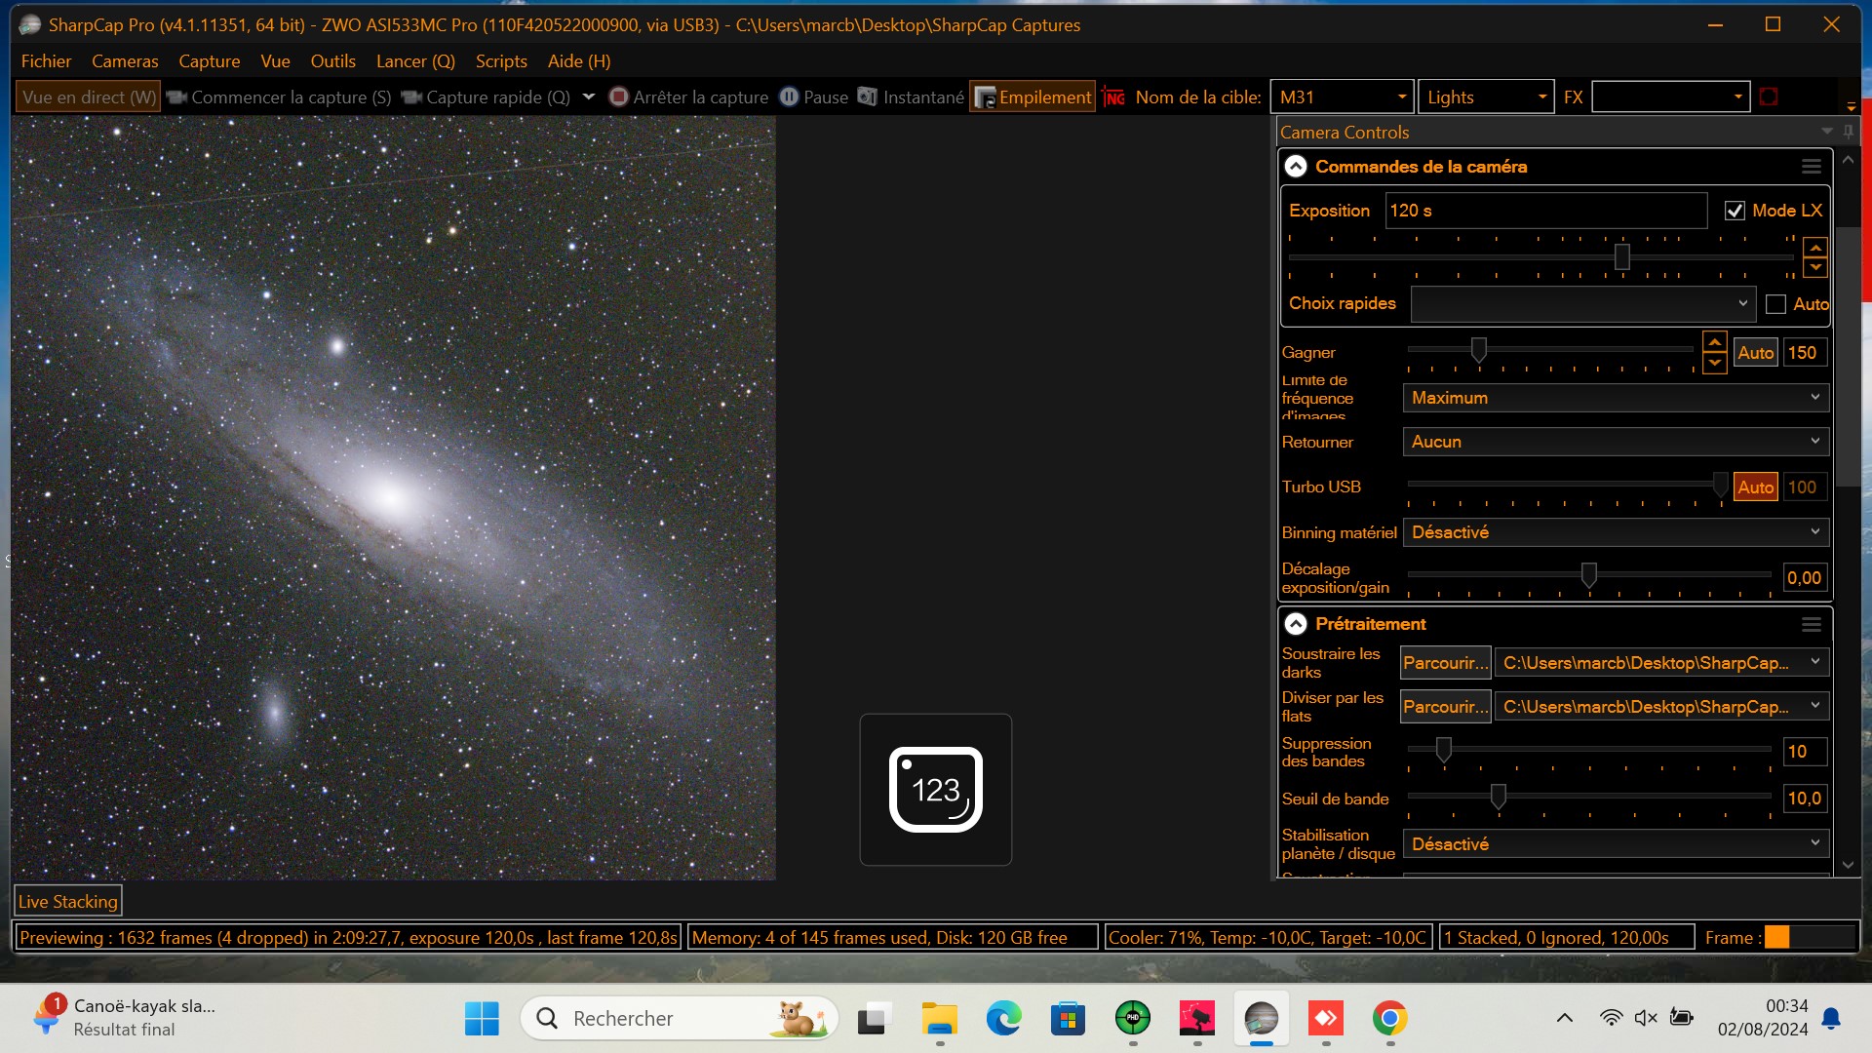Click the NG icon beside Nom de la cible

tap(1113, 97)
